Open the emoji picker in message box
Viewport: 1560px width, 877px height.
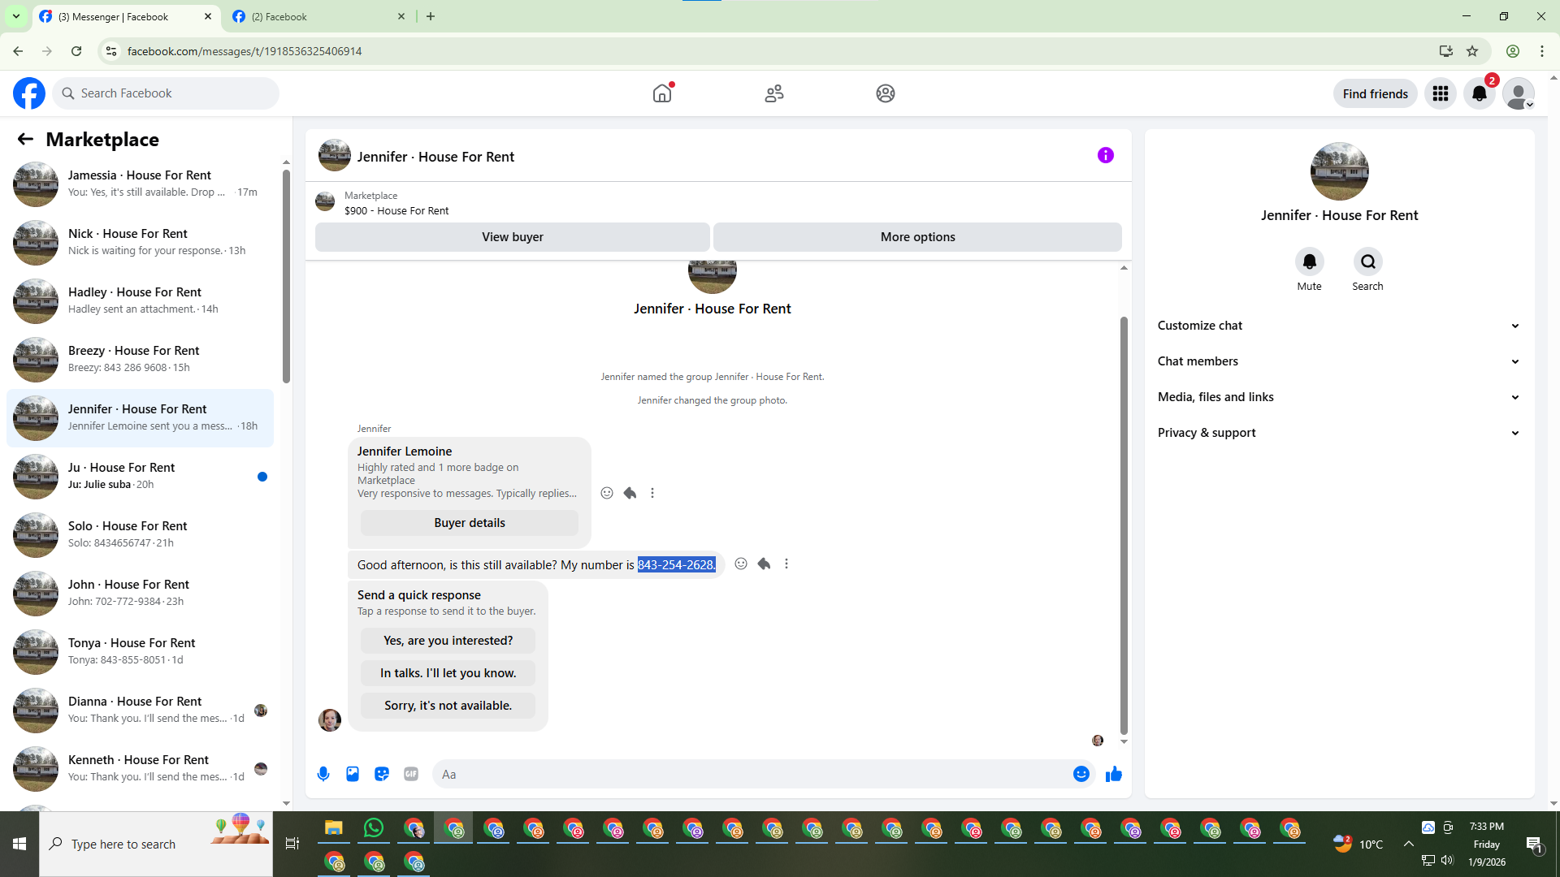pyautogui.click(x=1081, y=774)
